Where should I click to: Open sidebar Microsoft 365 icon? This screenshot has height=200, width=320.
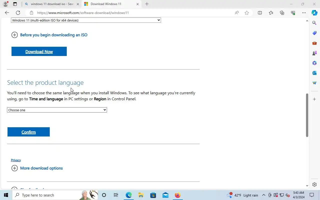coord(314,63)
